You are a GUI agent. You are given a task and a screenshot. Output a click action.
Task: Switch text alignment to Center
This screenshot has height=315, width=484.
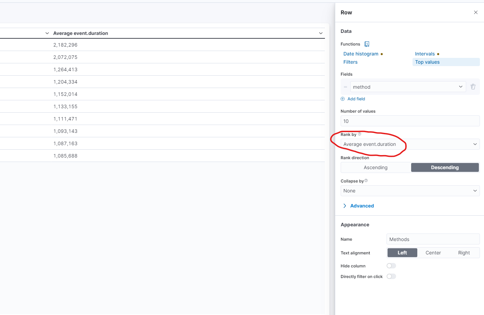433,252
